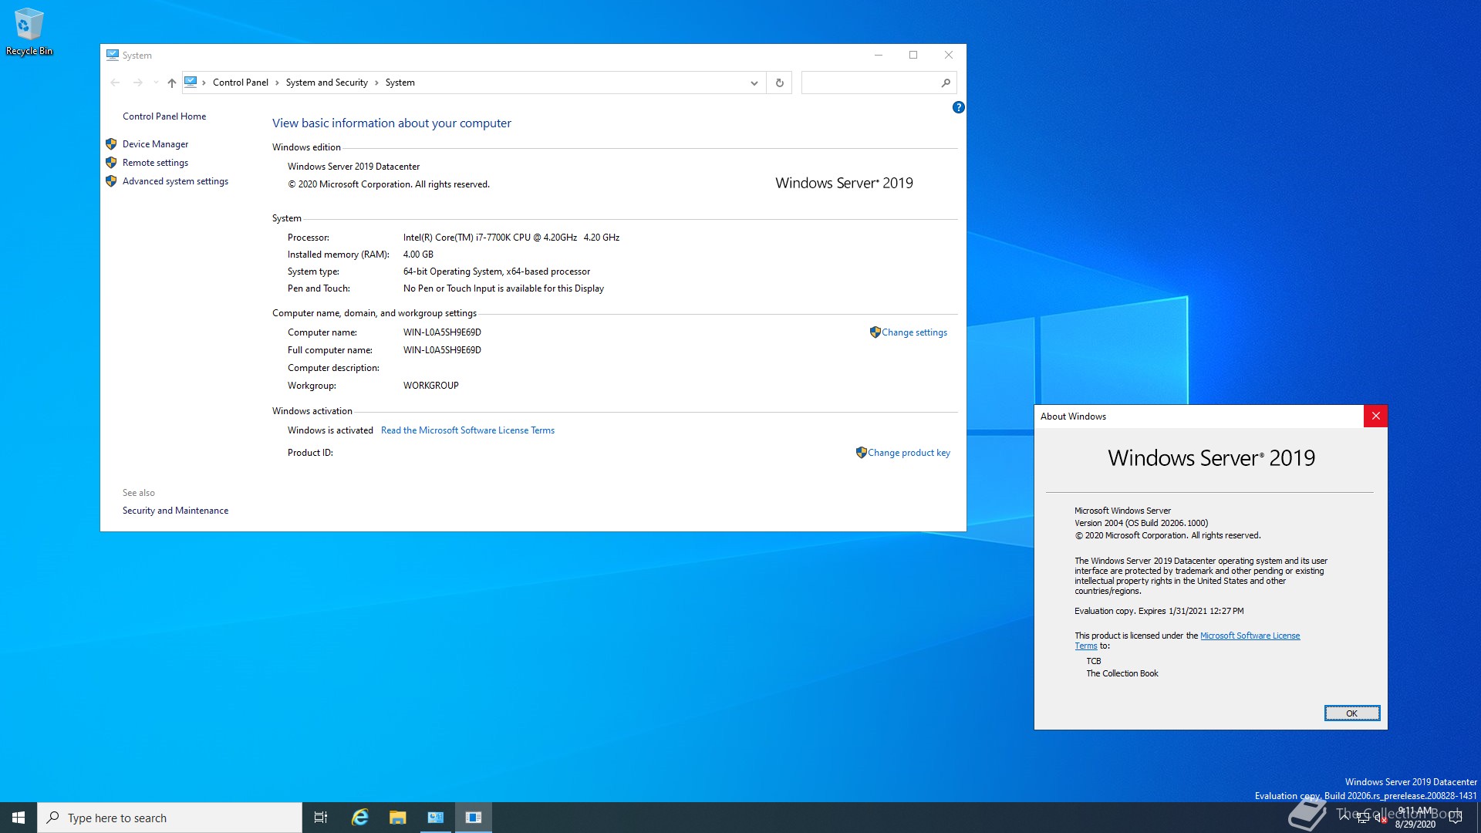Go up one level with Up arrow

pyautogui.click(x=171, y=83)
